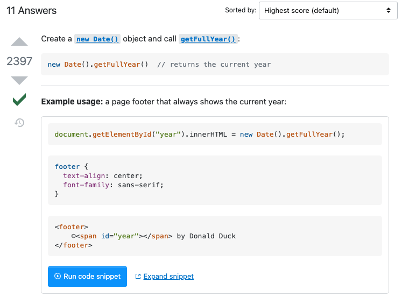
Task: Open the new Date() documentation link
Action: pos(97,39)
